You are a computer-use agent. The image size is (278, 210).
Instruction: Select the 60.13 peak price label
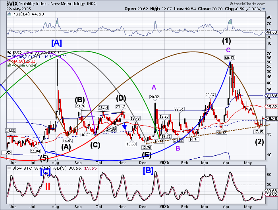click(x=229, y=57)
